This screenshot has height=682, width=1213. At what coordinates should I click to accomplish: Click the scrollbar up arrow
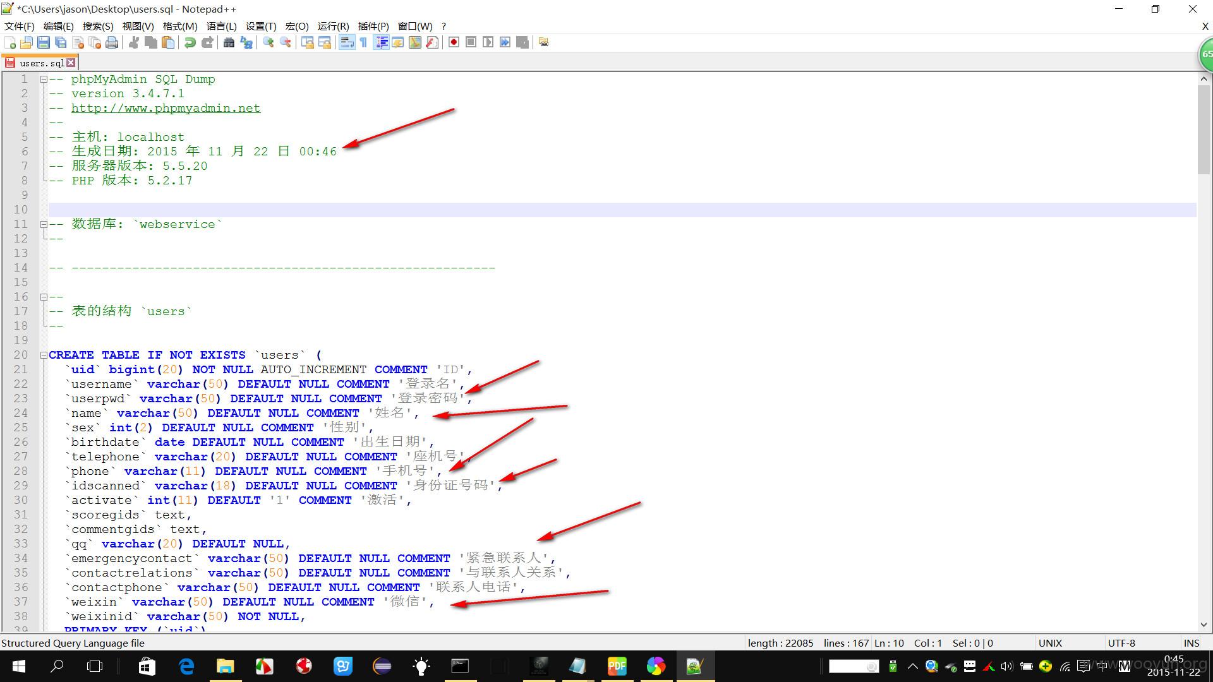1204,78
